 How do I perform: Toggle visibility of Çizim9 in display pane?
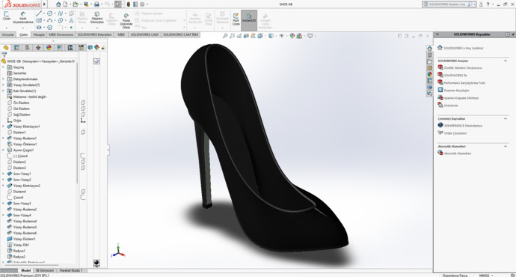point(83,198)
